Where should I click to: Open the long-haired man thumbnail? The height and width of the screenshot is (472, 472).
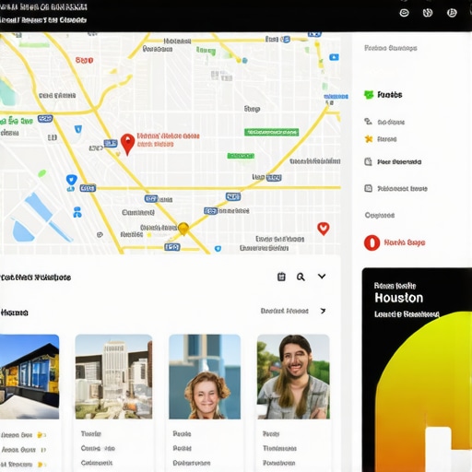(293, 377)
